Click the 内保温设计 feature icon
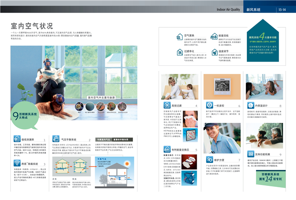296x200 pixels. tap(251, 105)
